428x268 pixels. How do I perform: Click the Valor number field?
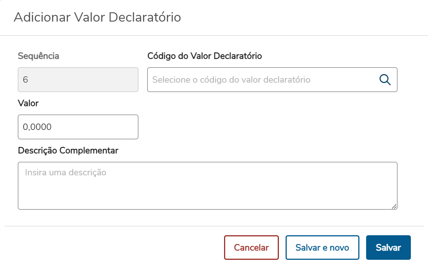(x=78, y=127)
